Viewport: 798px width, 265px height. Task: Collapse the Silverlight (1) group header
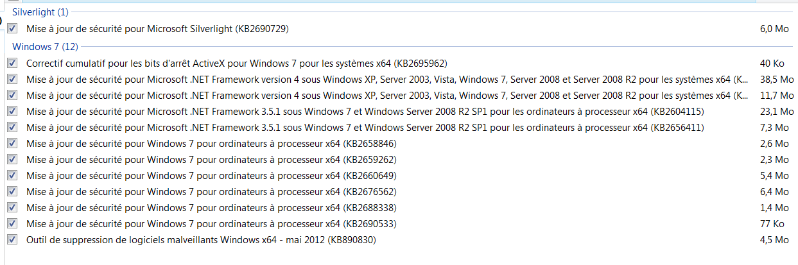[40, 12]
